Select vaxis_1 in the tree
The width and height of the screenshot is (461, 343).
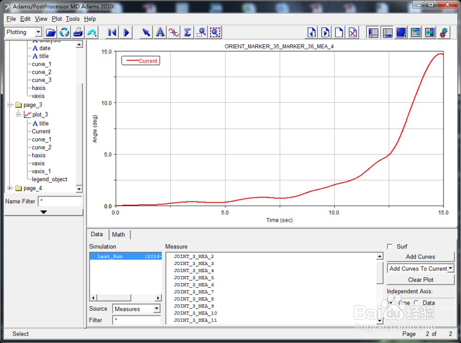point(41,171)
